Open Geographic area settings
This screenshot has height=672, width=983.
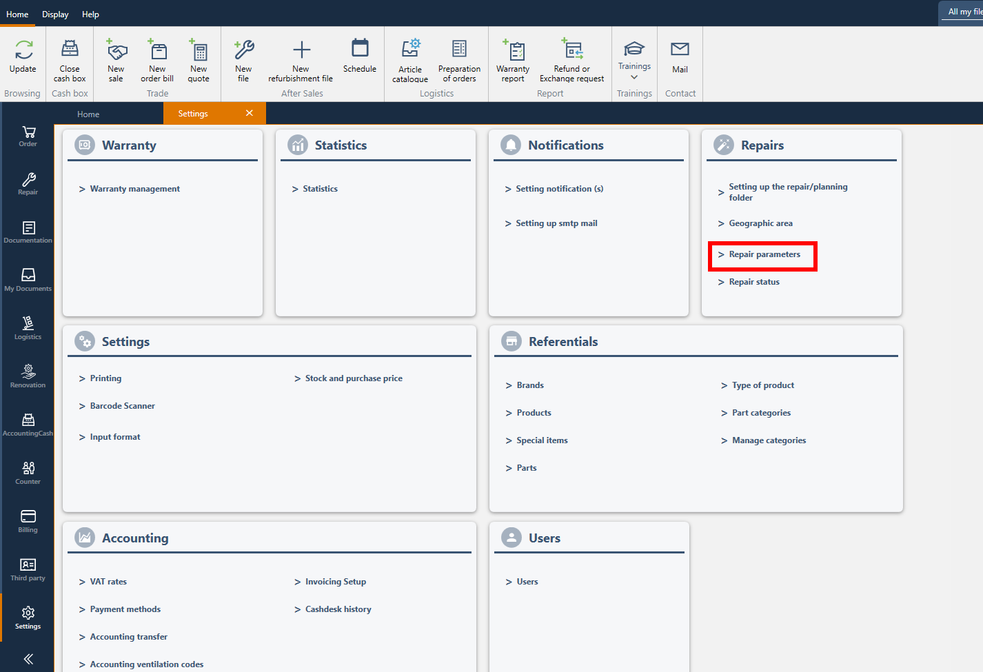point(760,223)
